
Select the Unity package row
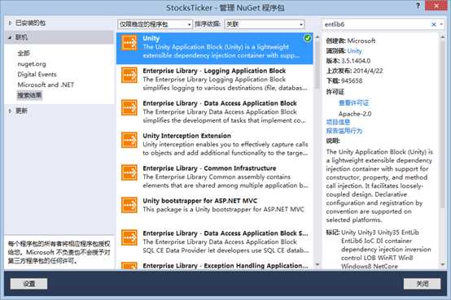click(215, 48)
